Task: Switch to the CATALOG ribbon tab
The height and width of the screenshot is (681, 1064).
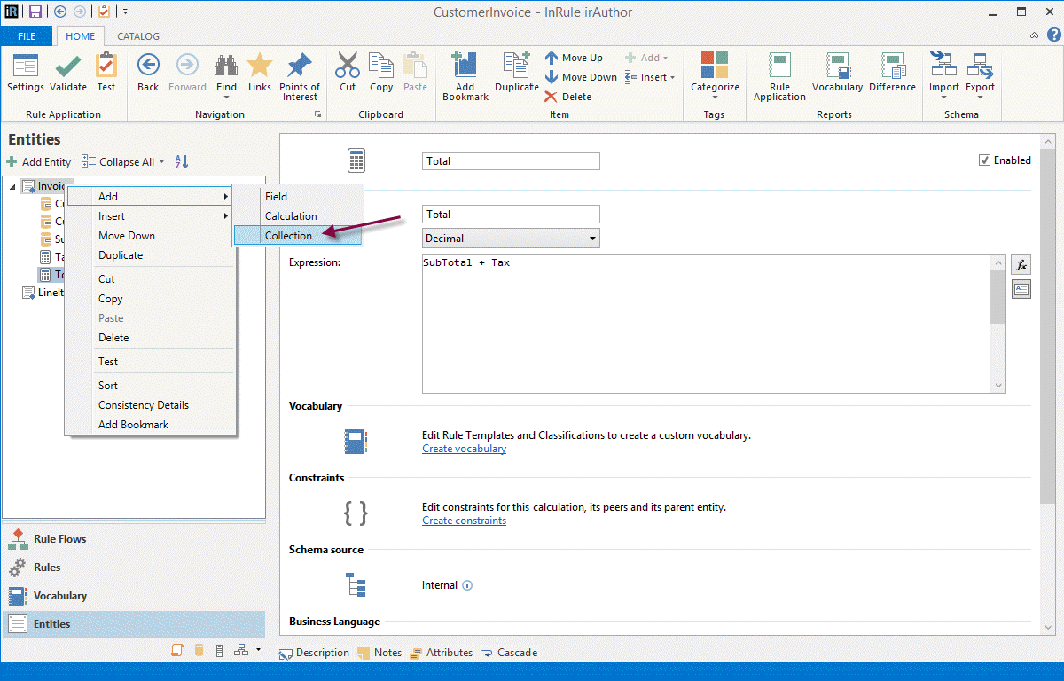Action: [138, 36]
